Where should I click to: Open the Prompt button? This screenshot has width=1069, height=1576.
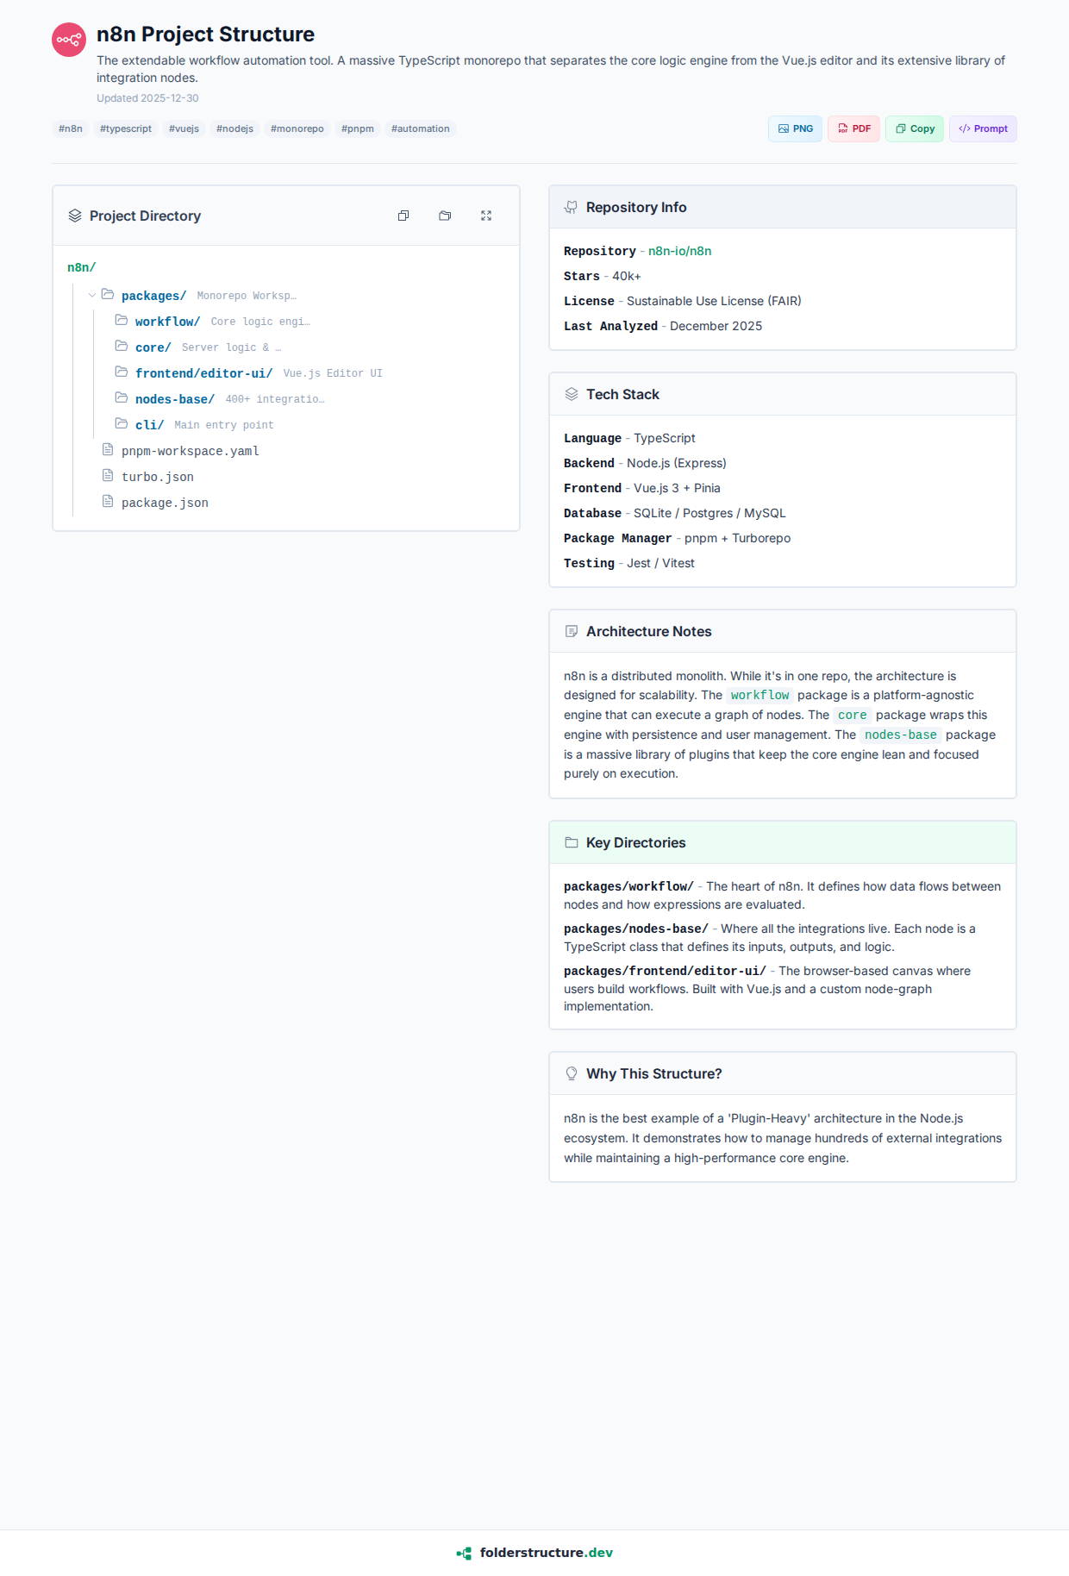(983, 128)
